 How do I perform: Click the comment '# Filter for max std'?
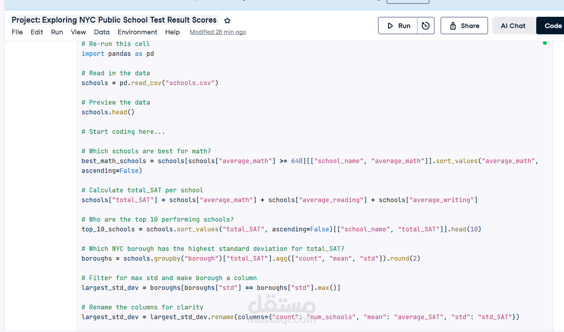[169, 278]
